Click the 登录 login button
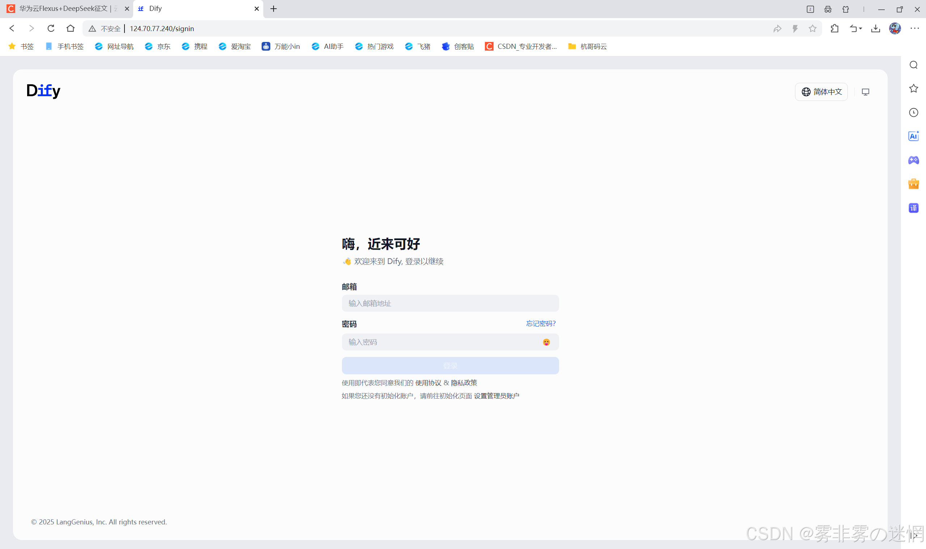This screenshot has width=926, height=549. pos(450,366)
